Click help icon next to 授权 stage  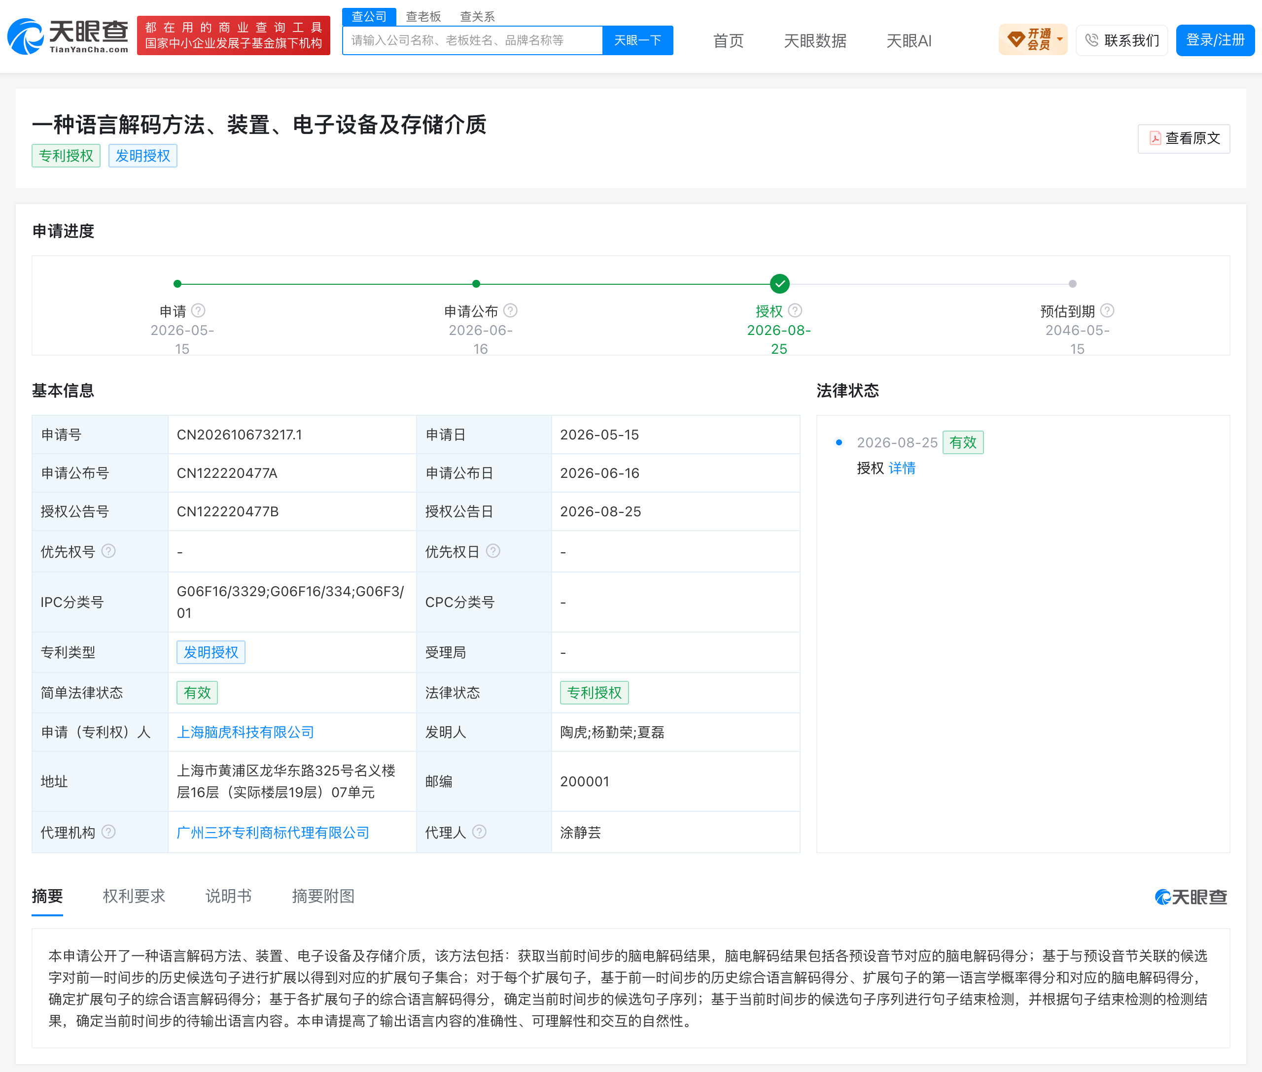click(x=795, y=310)
